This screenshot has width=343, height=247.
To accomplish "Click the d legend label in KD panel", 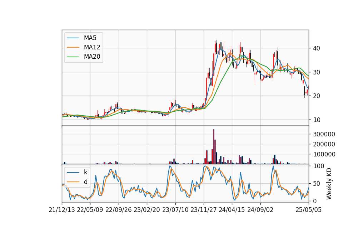I will point(85,182).
